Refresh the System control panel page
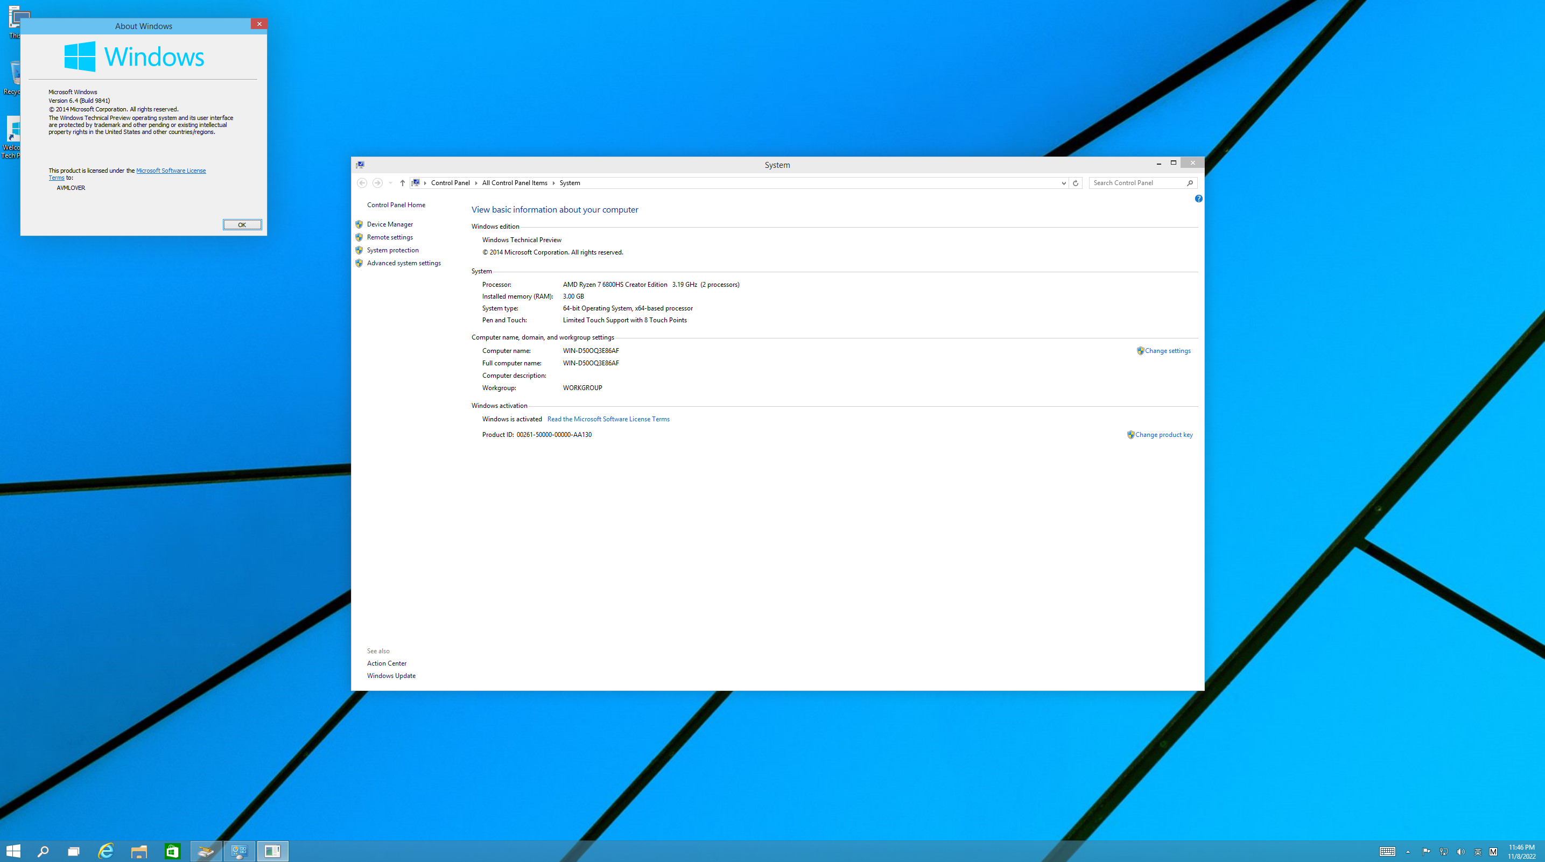1545x862 pixels. [x=1076, y=183]
